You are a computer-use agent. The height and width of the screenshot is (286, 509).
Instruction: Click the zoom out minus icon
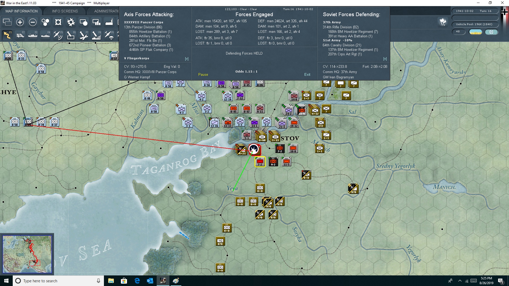pos(33,22)
